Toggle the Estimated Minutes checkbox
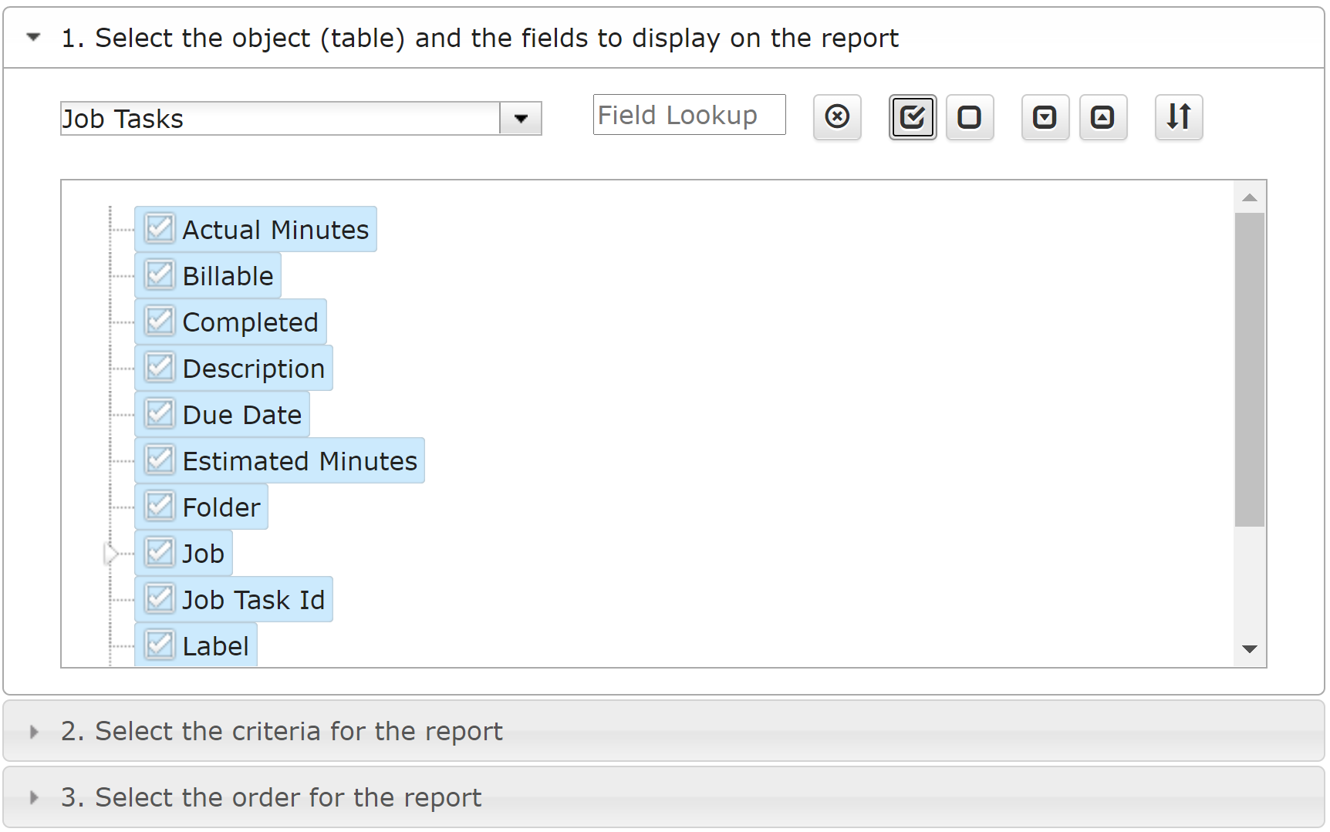1330x832 pixels. point(159,460)
